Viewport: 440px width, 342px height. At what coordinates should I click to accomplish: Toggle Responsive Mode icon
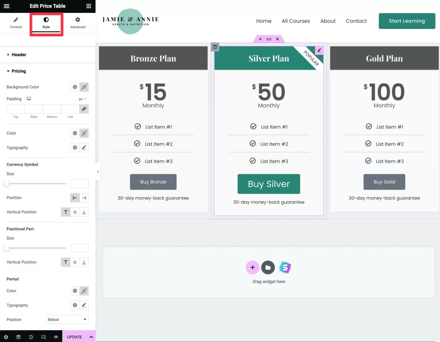pyautogui.click(x=43, y=337)
